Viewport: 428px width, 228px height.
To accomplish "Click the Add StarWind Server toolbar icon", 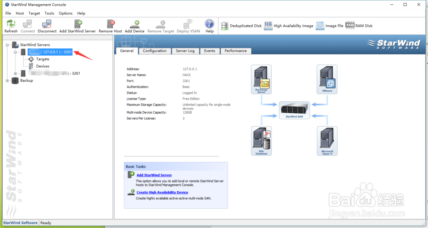I will pyautogui.click(x=78, y=24).
